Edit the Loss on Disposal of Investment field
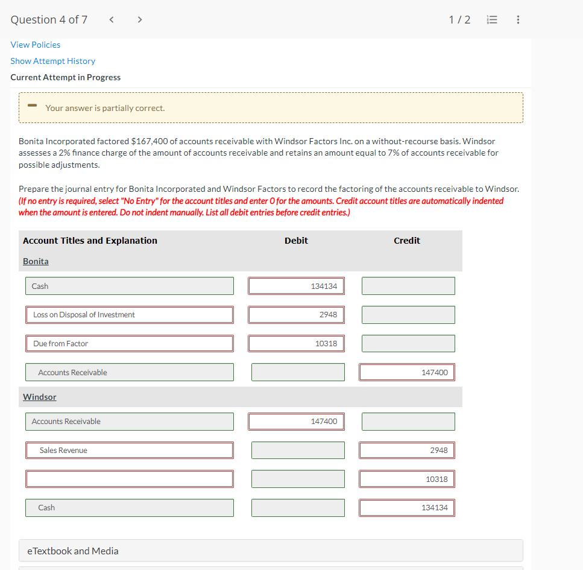Screen dimensions: 583x570 [130, 315]
